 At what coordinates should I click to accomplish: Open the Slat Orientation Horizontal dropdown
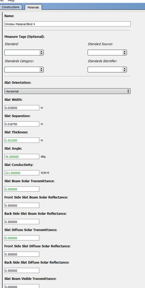tap(67, 91)
